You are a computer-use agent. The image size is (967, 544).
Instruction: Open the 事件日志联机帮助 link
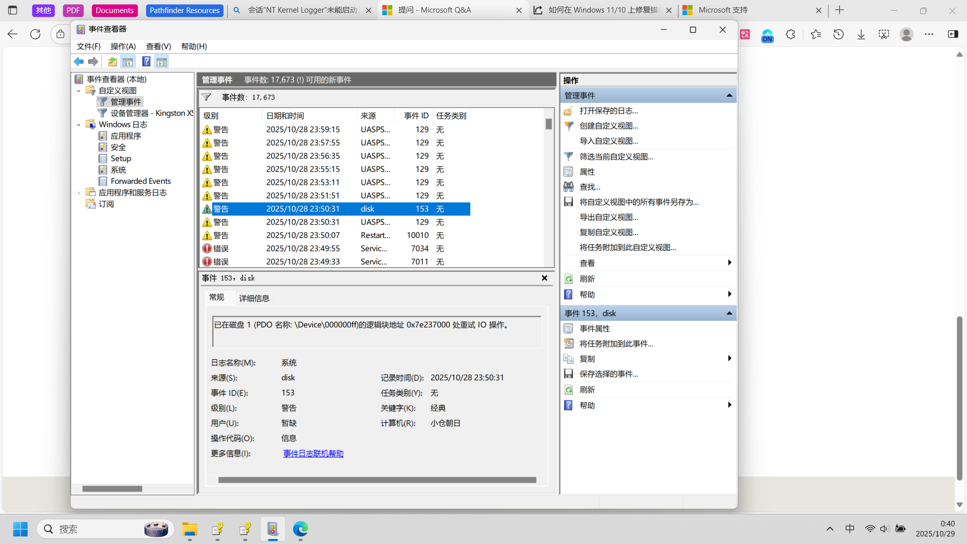click(x=313, y=453)
